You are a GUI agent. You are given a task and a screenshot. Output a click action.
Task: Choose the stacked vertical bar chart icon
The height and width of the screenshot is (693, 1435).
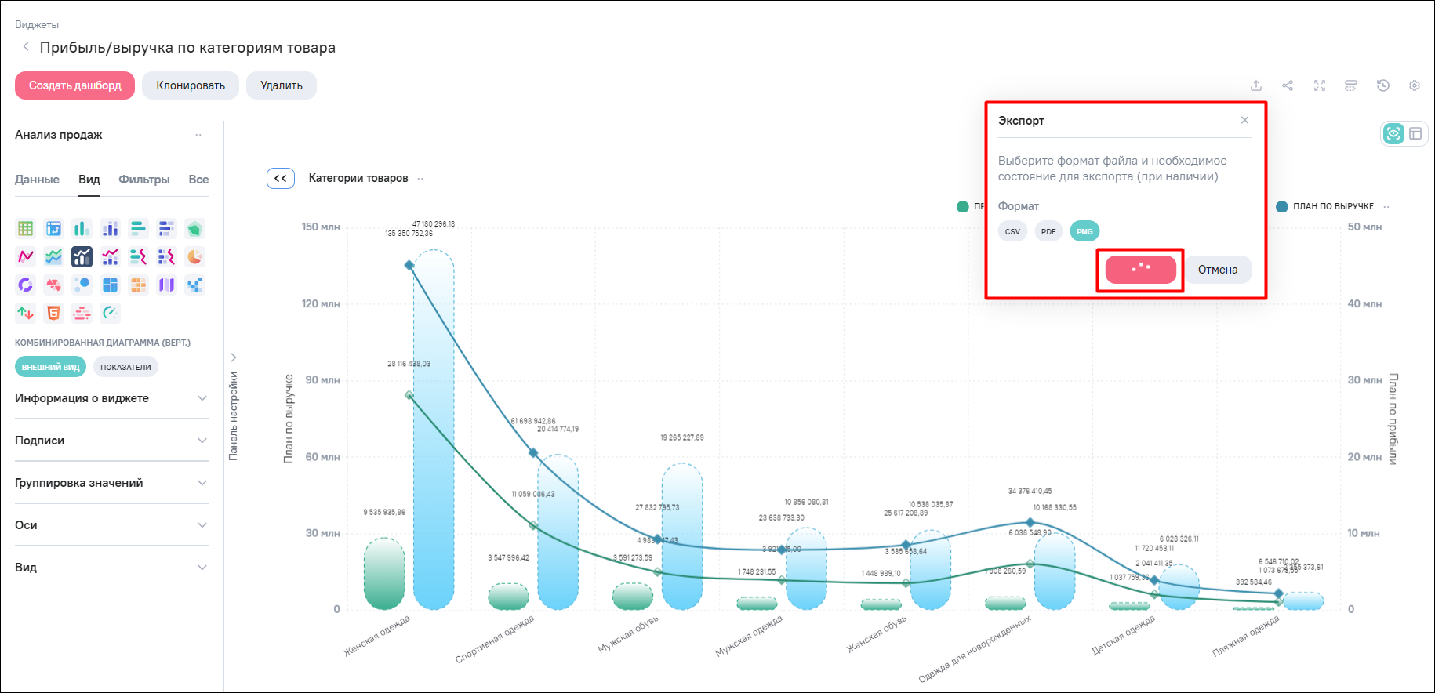click(x=110, y=228)
